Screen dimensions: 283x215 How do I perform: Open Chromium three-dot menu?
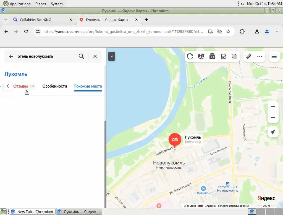click(277, 32)
